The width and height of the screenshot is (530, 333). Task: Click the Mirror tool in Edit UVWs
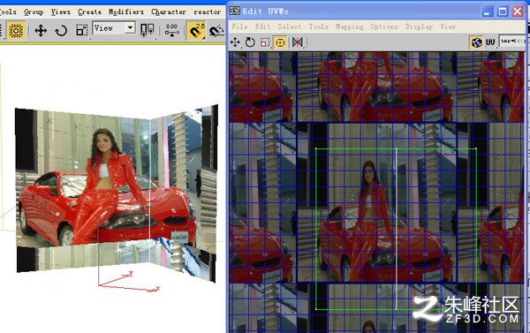tap(298, 42)
